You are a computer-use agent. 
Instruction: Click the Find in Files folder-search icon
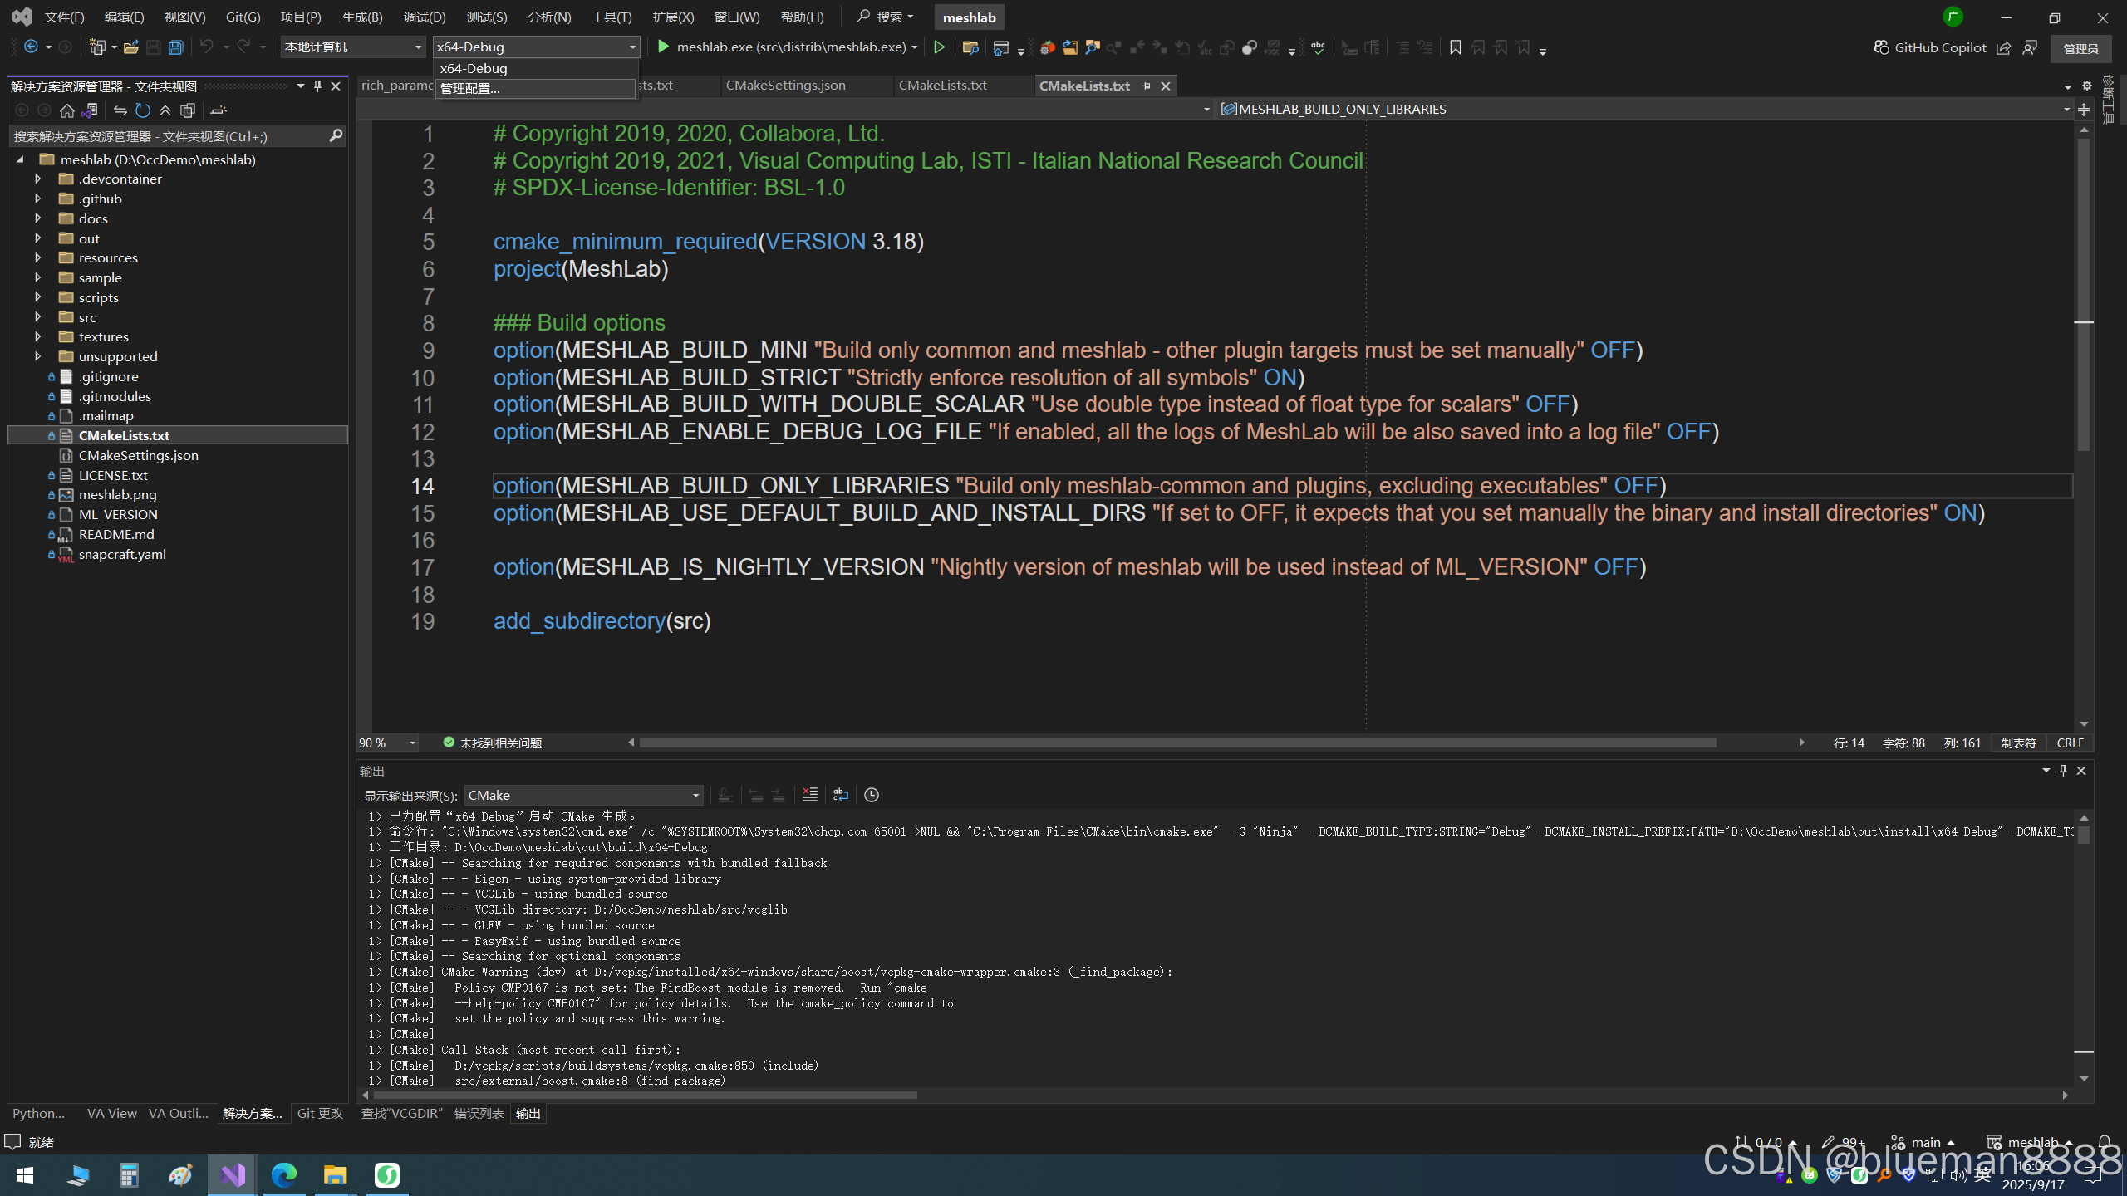click(970, 47)
